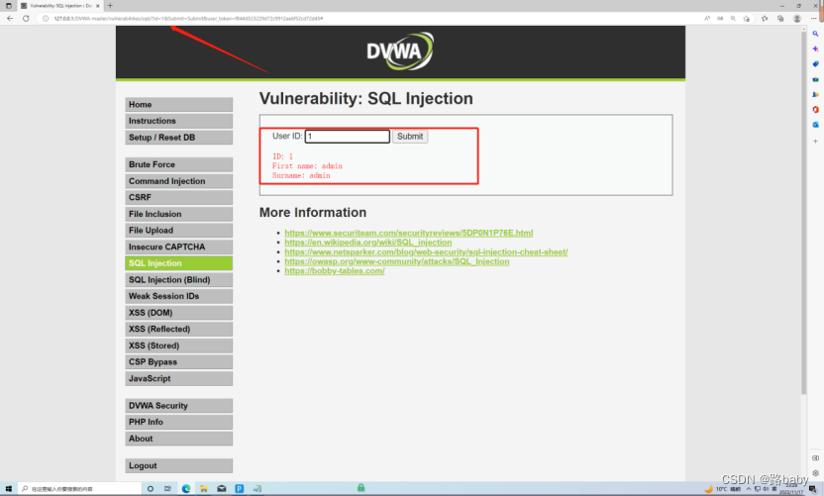Add this page to favorites
Image resolution: width=824 pixels, height=496 pixels.
[747, 19]
